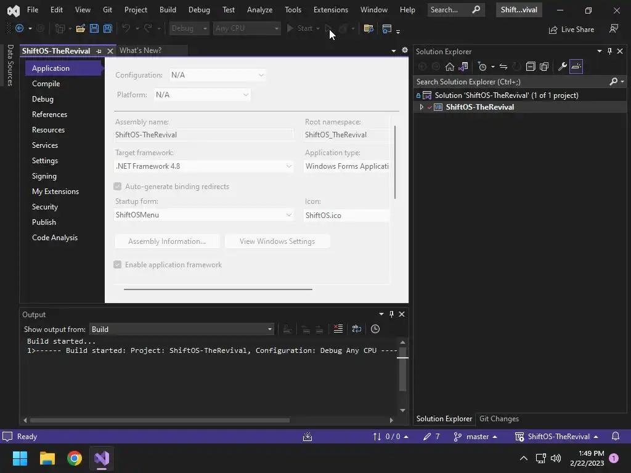Open the Build menu
Image resolution: width=631 pixels, height=473 pixels.
[x=168, y=10]
